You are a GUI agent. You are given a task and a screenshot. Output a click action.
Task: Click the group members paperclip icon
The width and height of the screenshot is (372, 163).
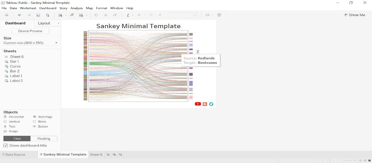pos(139,15)
